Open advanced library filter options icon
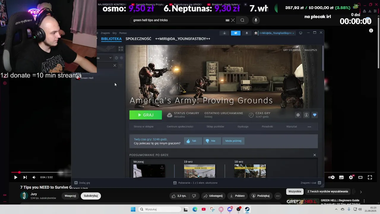The image size is (380, 214). pyautogui.click(x=121, y=65)
